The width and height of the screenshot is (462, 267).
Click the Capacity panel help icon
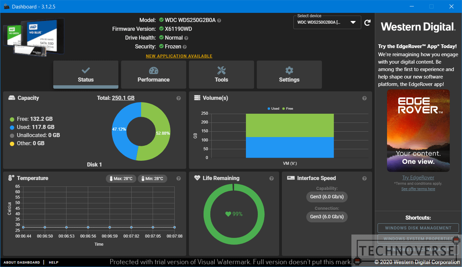pyautogui.click(x=179, y=98)
